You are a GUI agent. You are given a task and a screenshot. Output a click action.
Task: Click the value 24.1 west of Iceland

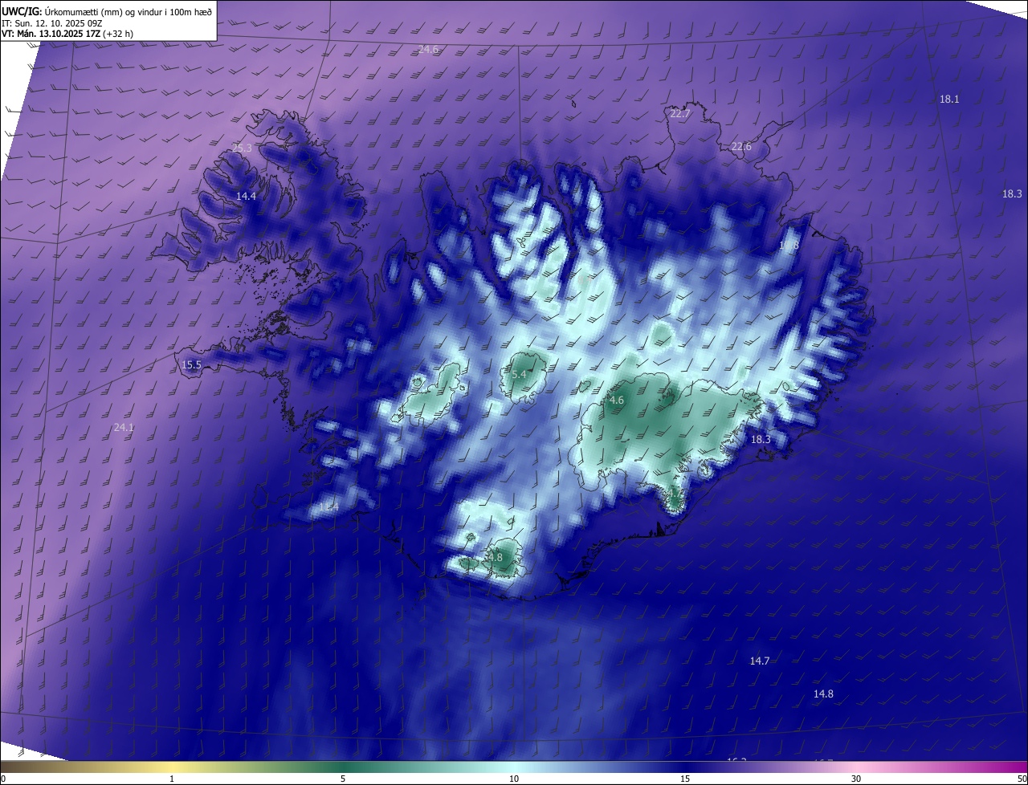click(x=124, y=428)
